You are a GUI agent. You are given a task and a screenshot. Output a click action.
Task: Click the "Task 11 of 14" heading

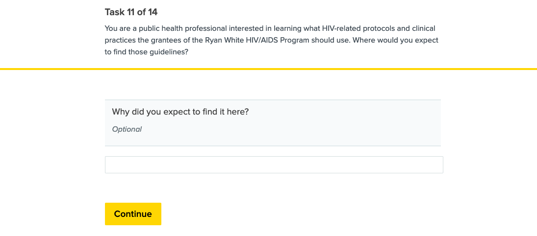(131, 12)
